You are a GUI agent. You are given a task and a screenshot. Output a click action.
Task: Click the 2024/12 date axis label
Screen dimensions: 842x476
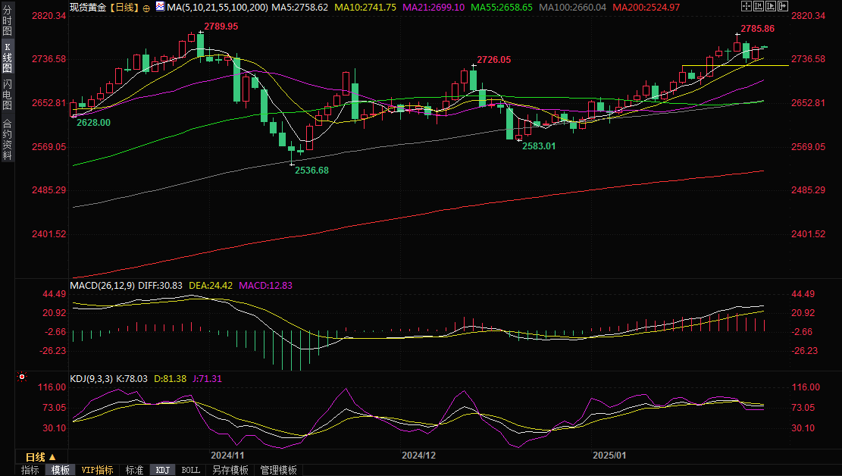(x=419, y=455)
